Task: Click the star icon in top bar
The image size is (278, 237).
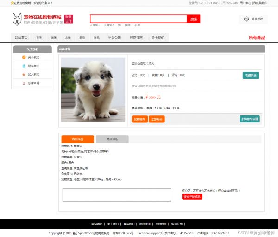Action: coord(12,3)
